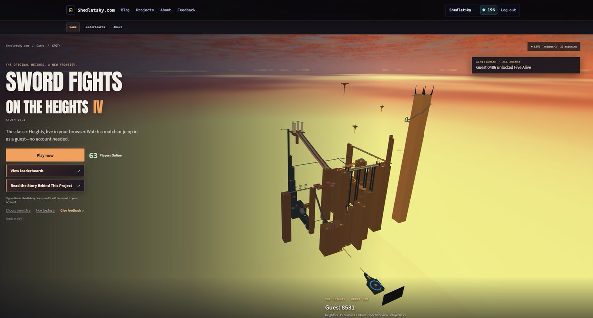Image resolution: width=593 pixels, height=318 pixels.
Task: Switch to the About sub-navigation tab
Action: pos(118,27)
